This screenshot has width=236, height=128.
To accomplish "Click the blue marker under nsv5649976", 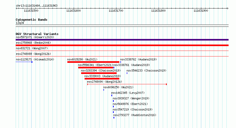I will coord(113,107).
